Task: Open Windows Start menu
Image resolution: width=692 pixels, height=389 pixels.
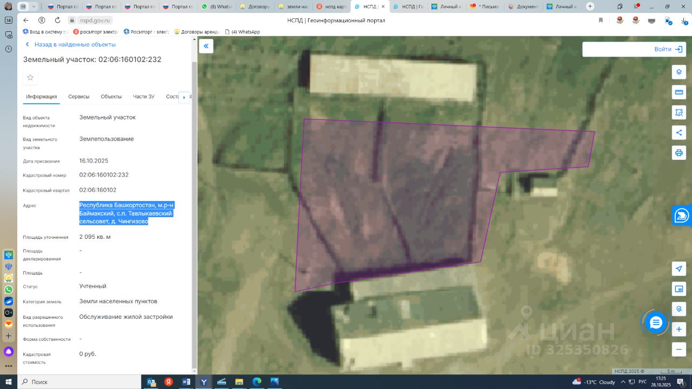Action: 9,382
